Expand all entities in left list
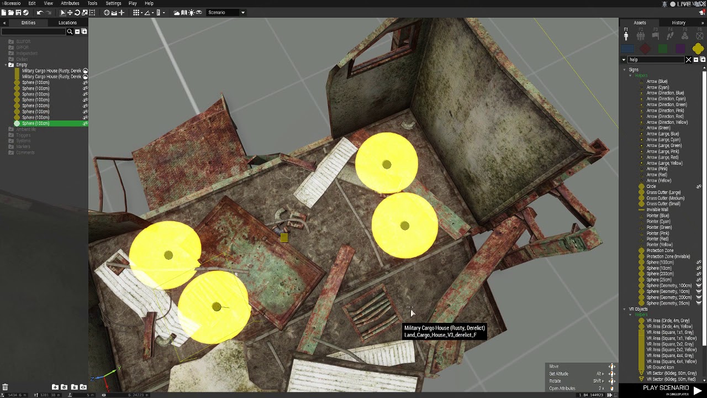The width and height of the screenshot is (707, 398). point(84,32)
